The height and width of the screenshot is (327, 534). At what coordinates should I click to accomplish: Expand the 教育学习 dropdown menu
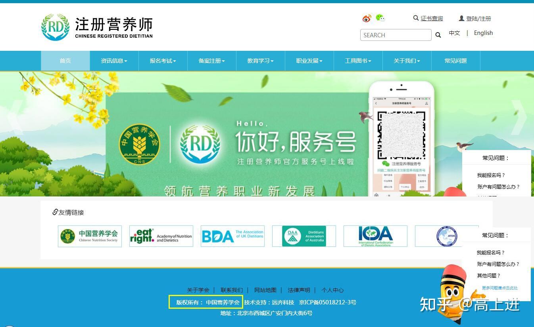click(261, 61)
